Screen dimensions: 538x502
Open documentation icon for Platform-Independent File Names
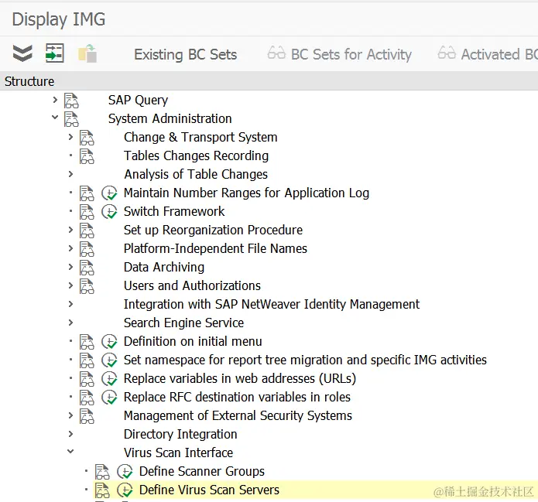pos(87,249)
